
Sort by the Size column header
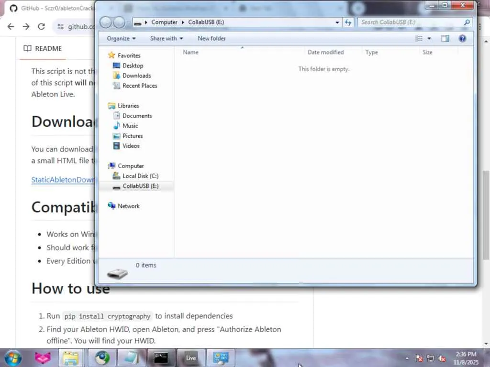[427, 52]
